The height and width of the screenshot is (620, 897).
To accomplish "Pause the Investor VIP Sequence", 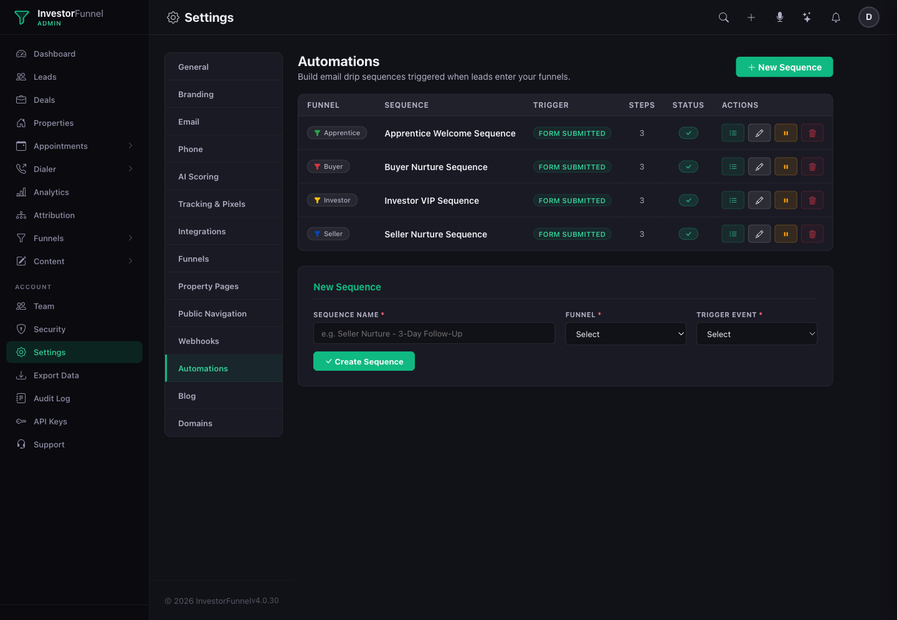I will coord(786,200).
